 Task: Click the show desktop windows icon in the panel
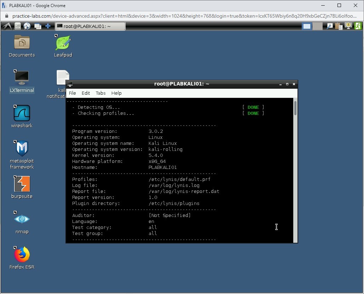point(37,26)
